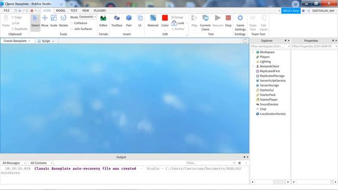Switch to the PLUGINS ribbon tab
338x190 pixels.
pyautogui.click(x=100, y=11)
